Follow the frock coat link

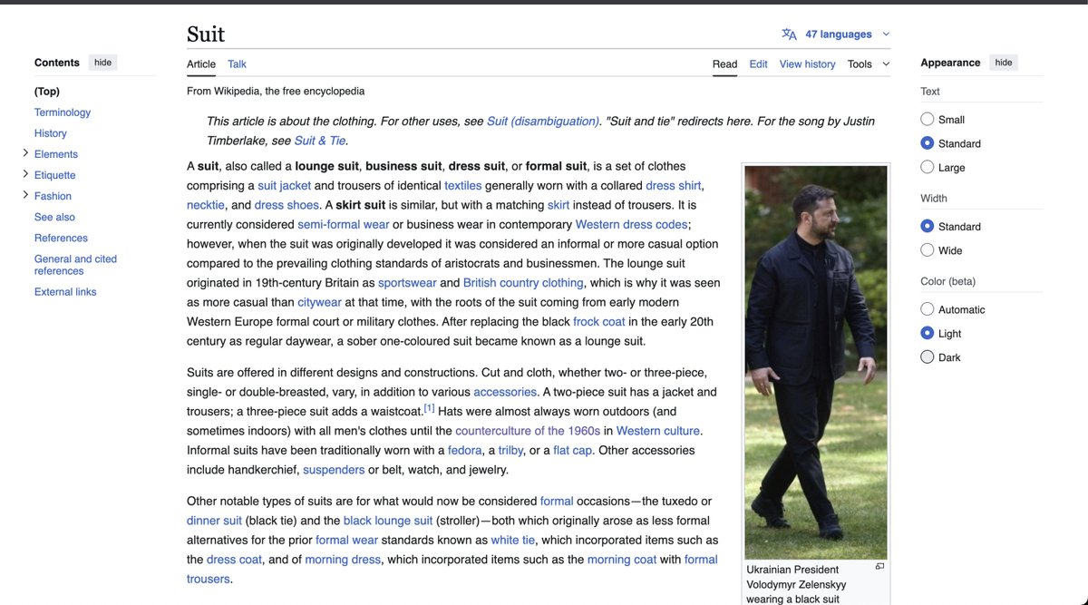[598, 322]
